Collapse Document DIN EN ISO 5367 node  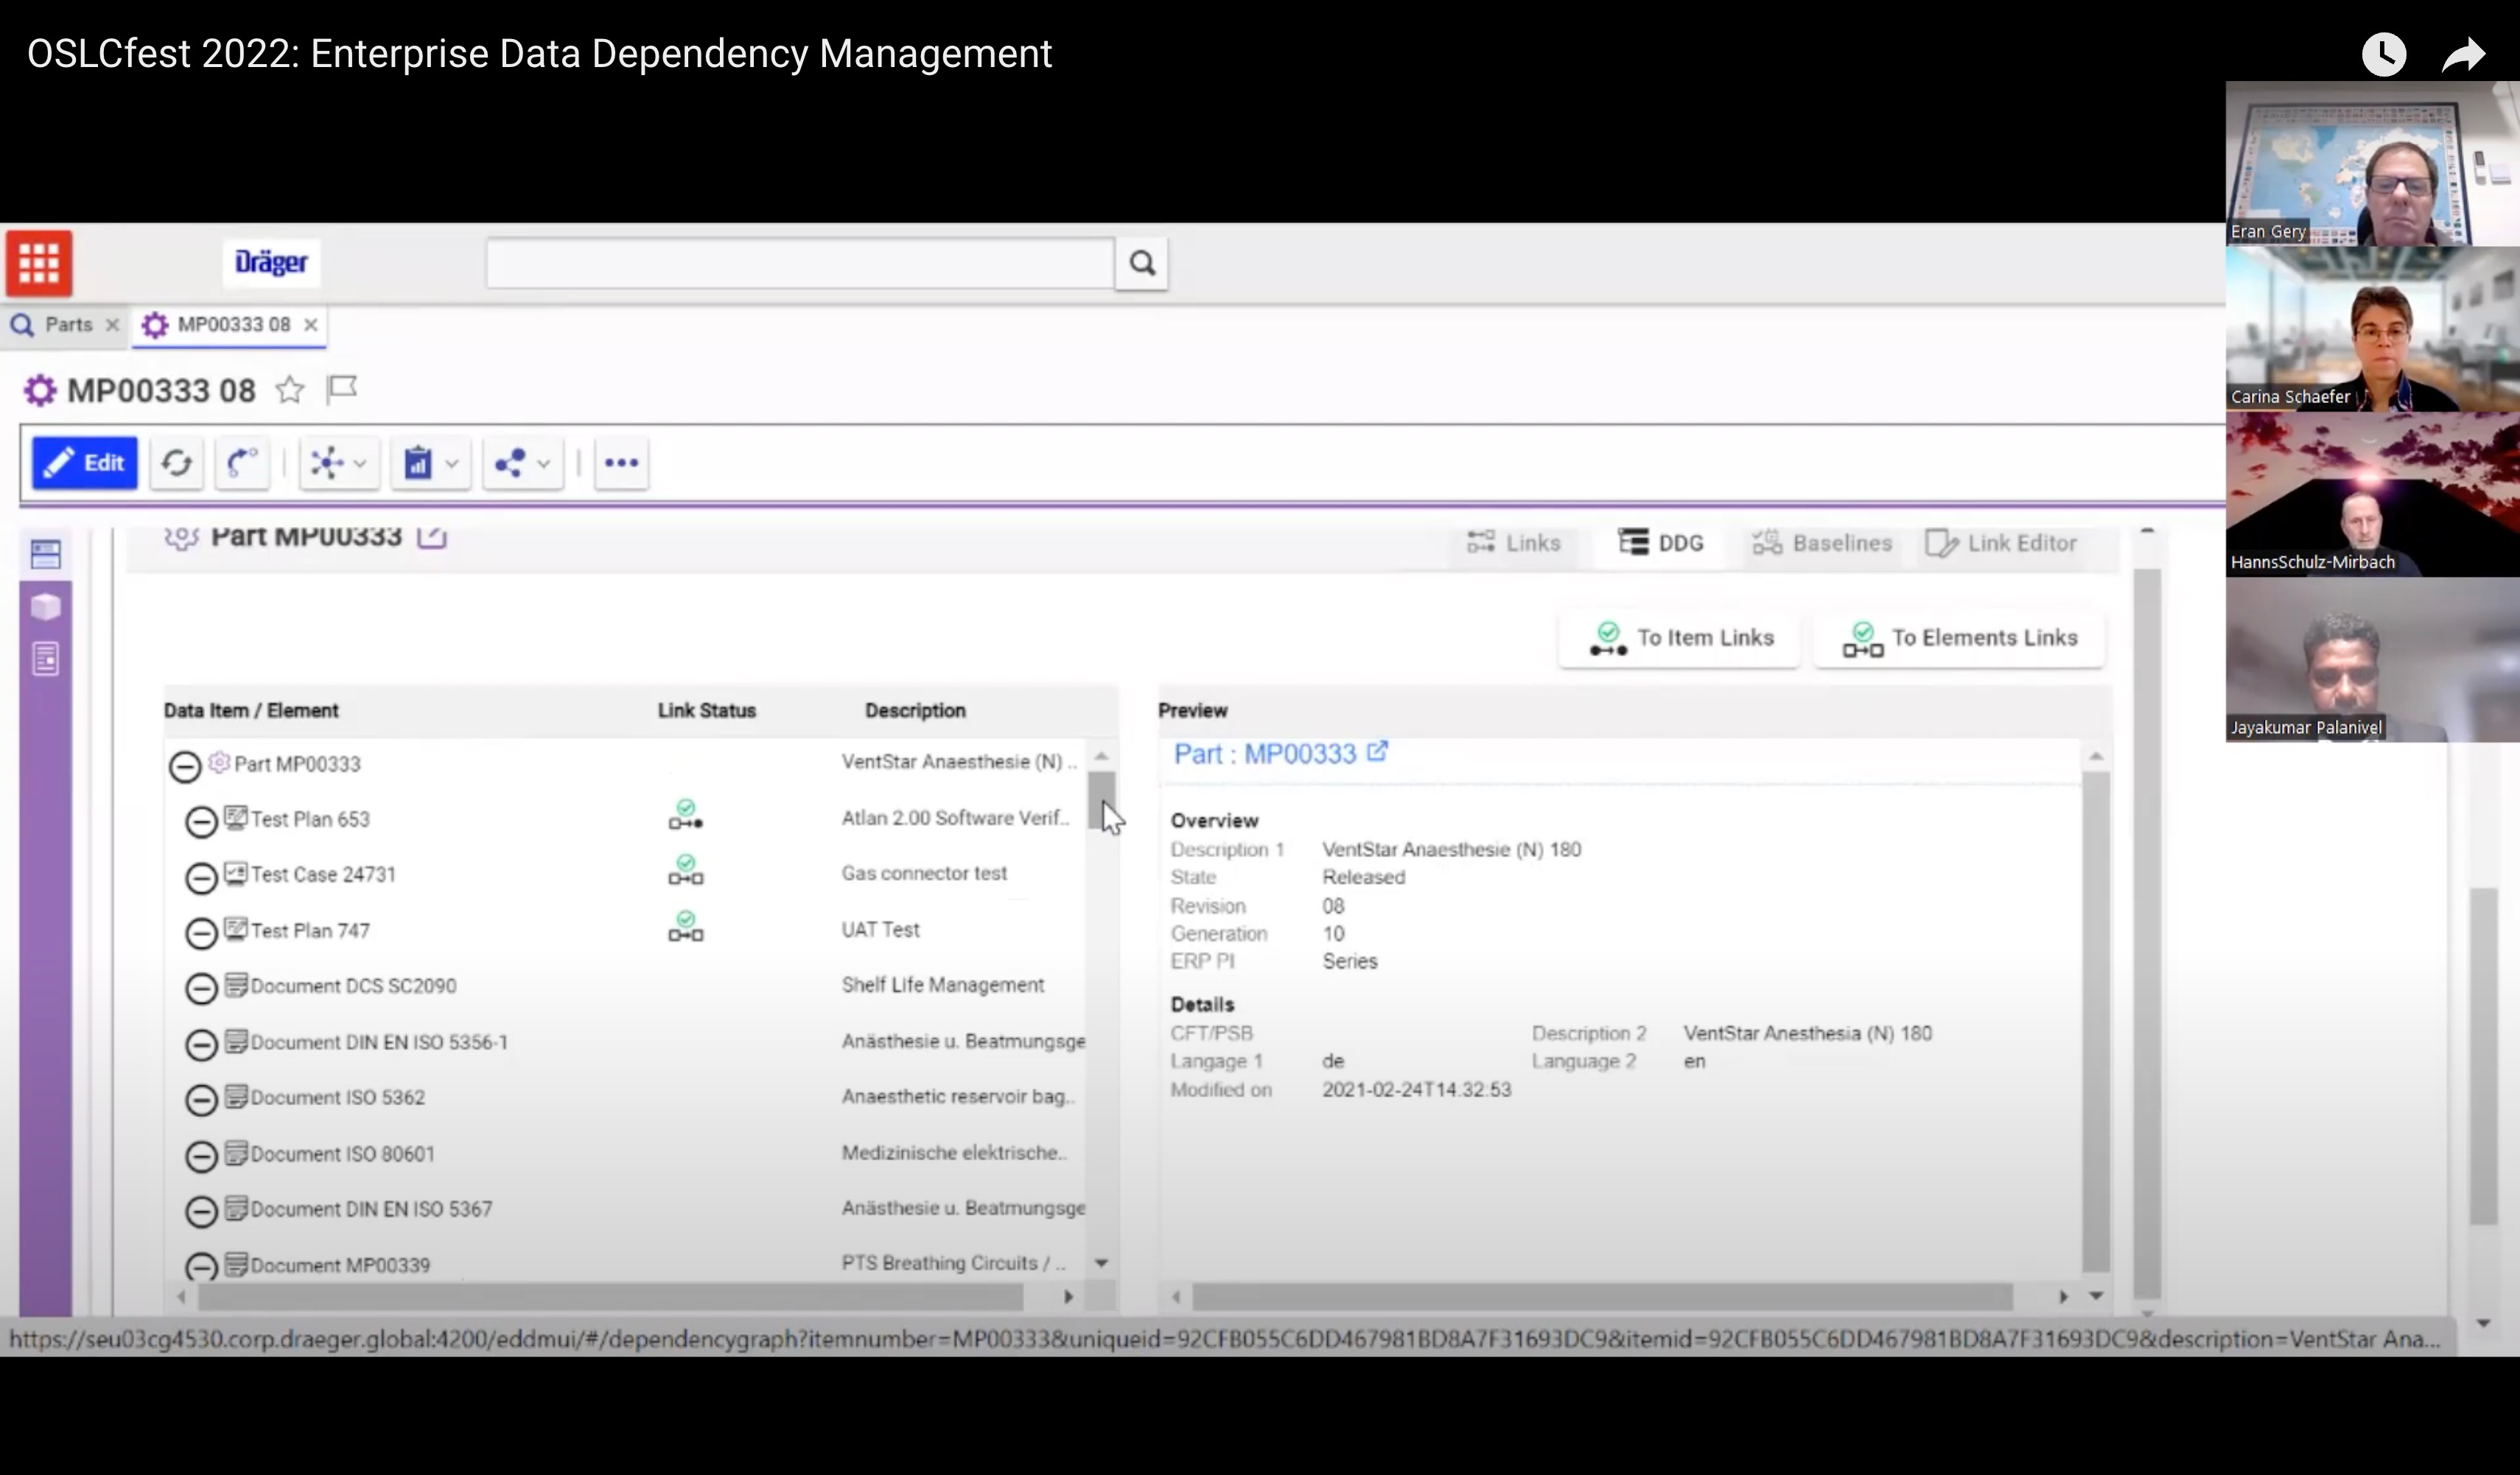(201, 1212)
